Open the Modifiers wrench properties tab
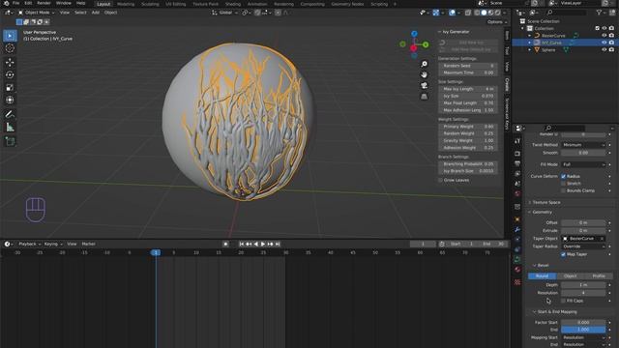 (517, 229)
